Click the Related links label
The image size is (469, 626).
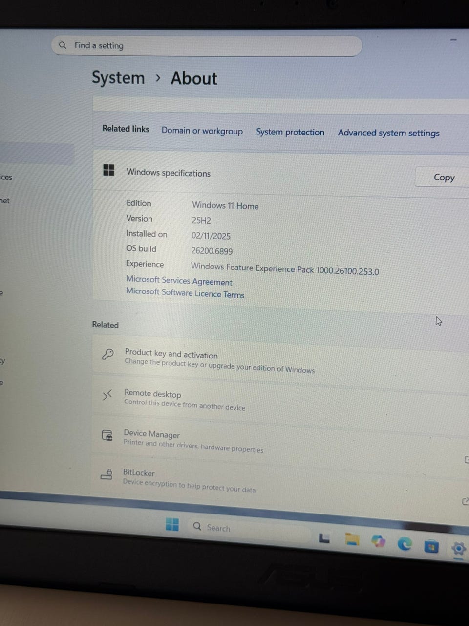(x=126, y=129)
